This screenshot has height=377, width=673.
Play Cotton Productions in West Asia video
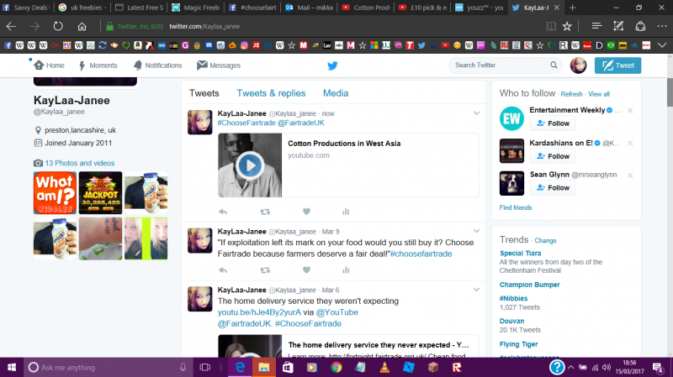click(x=249, y=165)
